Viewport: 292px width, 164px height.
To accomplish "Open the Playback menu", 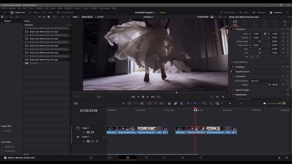I will tap(68, 8).
